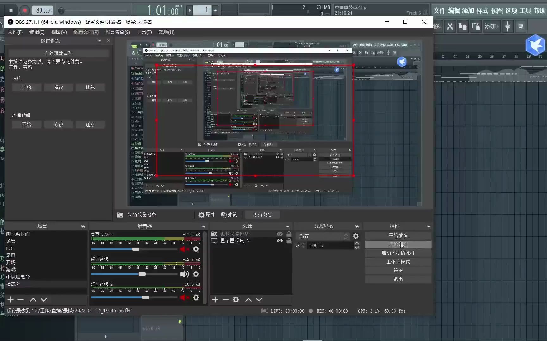Screen dimensions: 547x341
Task: Move scene up in scenes list
Action: [33, 300]
